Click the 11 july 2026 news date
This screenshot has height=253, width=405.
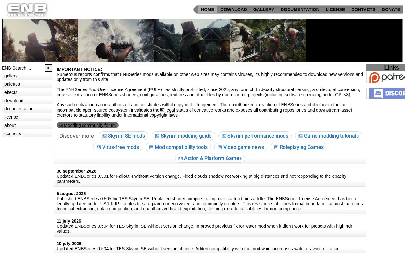coord(69,221)
